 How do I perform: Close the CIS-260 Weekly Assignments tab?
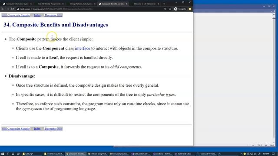click(63, 4)
